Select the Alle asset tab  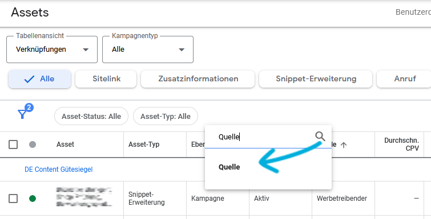39,79
